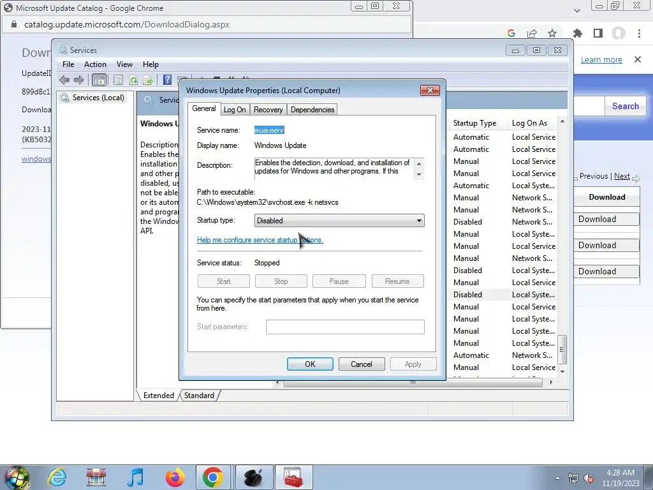Click services list scroll down arrow
Screen dimensions: 653x490
tap(562, 371)
